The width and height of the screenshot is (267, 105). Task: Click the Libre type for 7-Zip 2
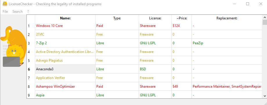point(117,43)
